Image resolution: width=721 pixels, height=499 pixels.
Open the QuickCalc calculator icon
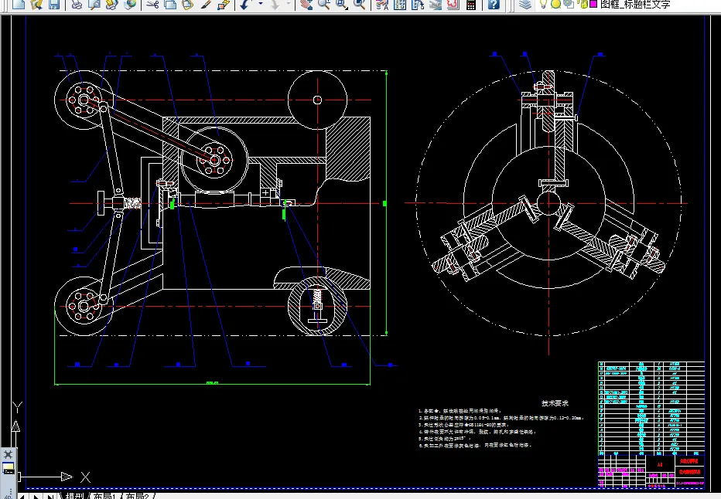click(471, 4)
